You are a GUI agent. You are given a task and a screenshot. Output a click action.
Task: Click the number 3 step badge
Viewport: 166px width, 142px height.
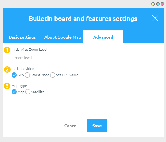(x=7, y=86)
